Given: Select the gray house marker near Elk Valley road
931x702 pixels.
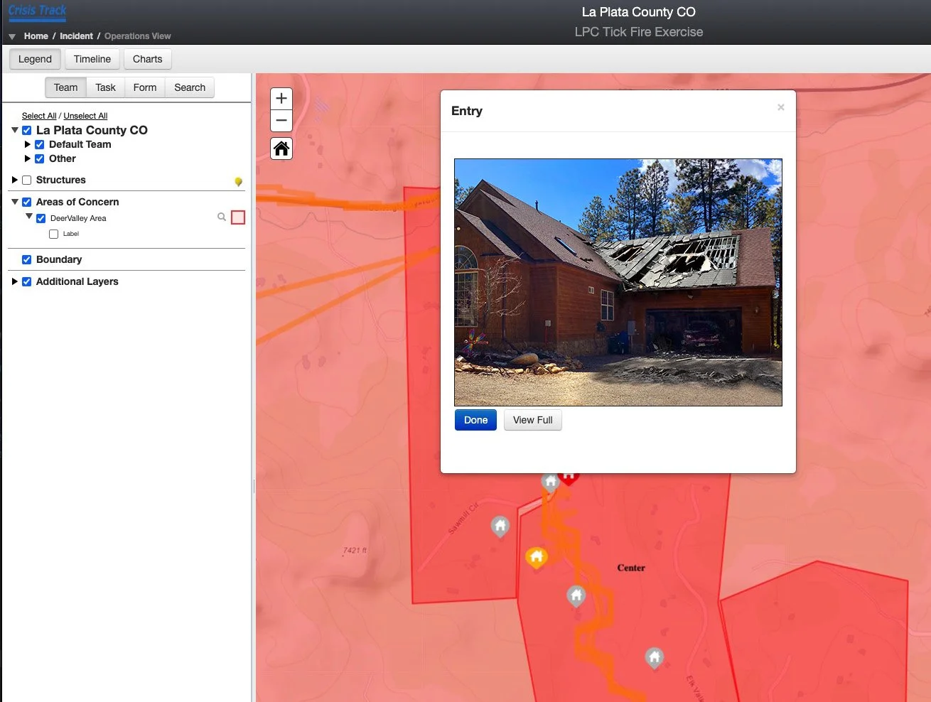Looking at the screenshot, I should pos(655,658).
